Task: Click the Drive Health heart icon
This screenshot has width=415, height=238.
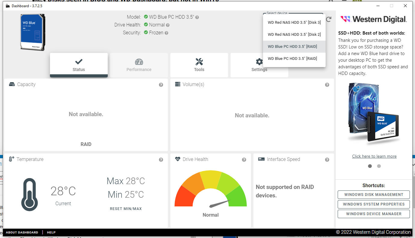Action: pos(178,159)
